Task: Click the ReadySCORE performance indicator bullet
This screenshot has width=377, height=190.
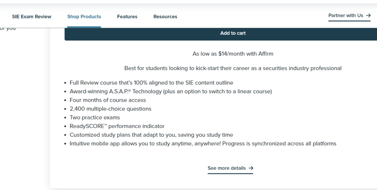Action: [117, 126]
